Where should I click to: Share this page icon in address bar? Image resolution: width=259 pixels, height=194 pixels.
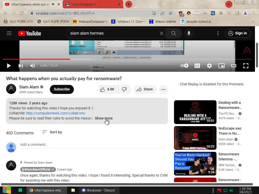[x=162, y=13]
